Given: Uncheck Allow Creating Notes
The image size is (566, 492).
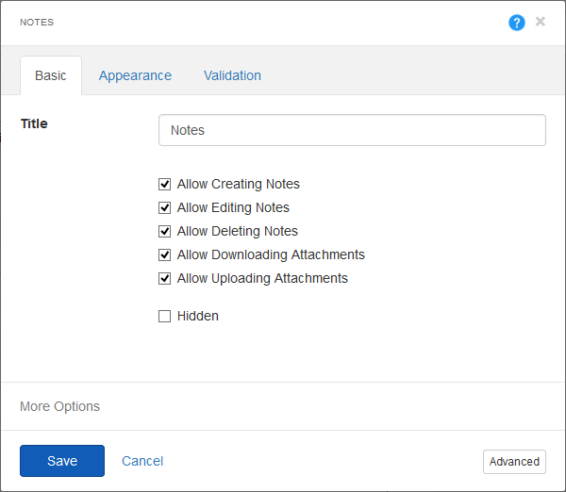Looking at the screenshot, I should pyautogui.click(x=164, y=185).
